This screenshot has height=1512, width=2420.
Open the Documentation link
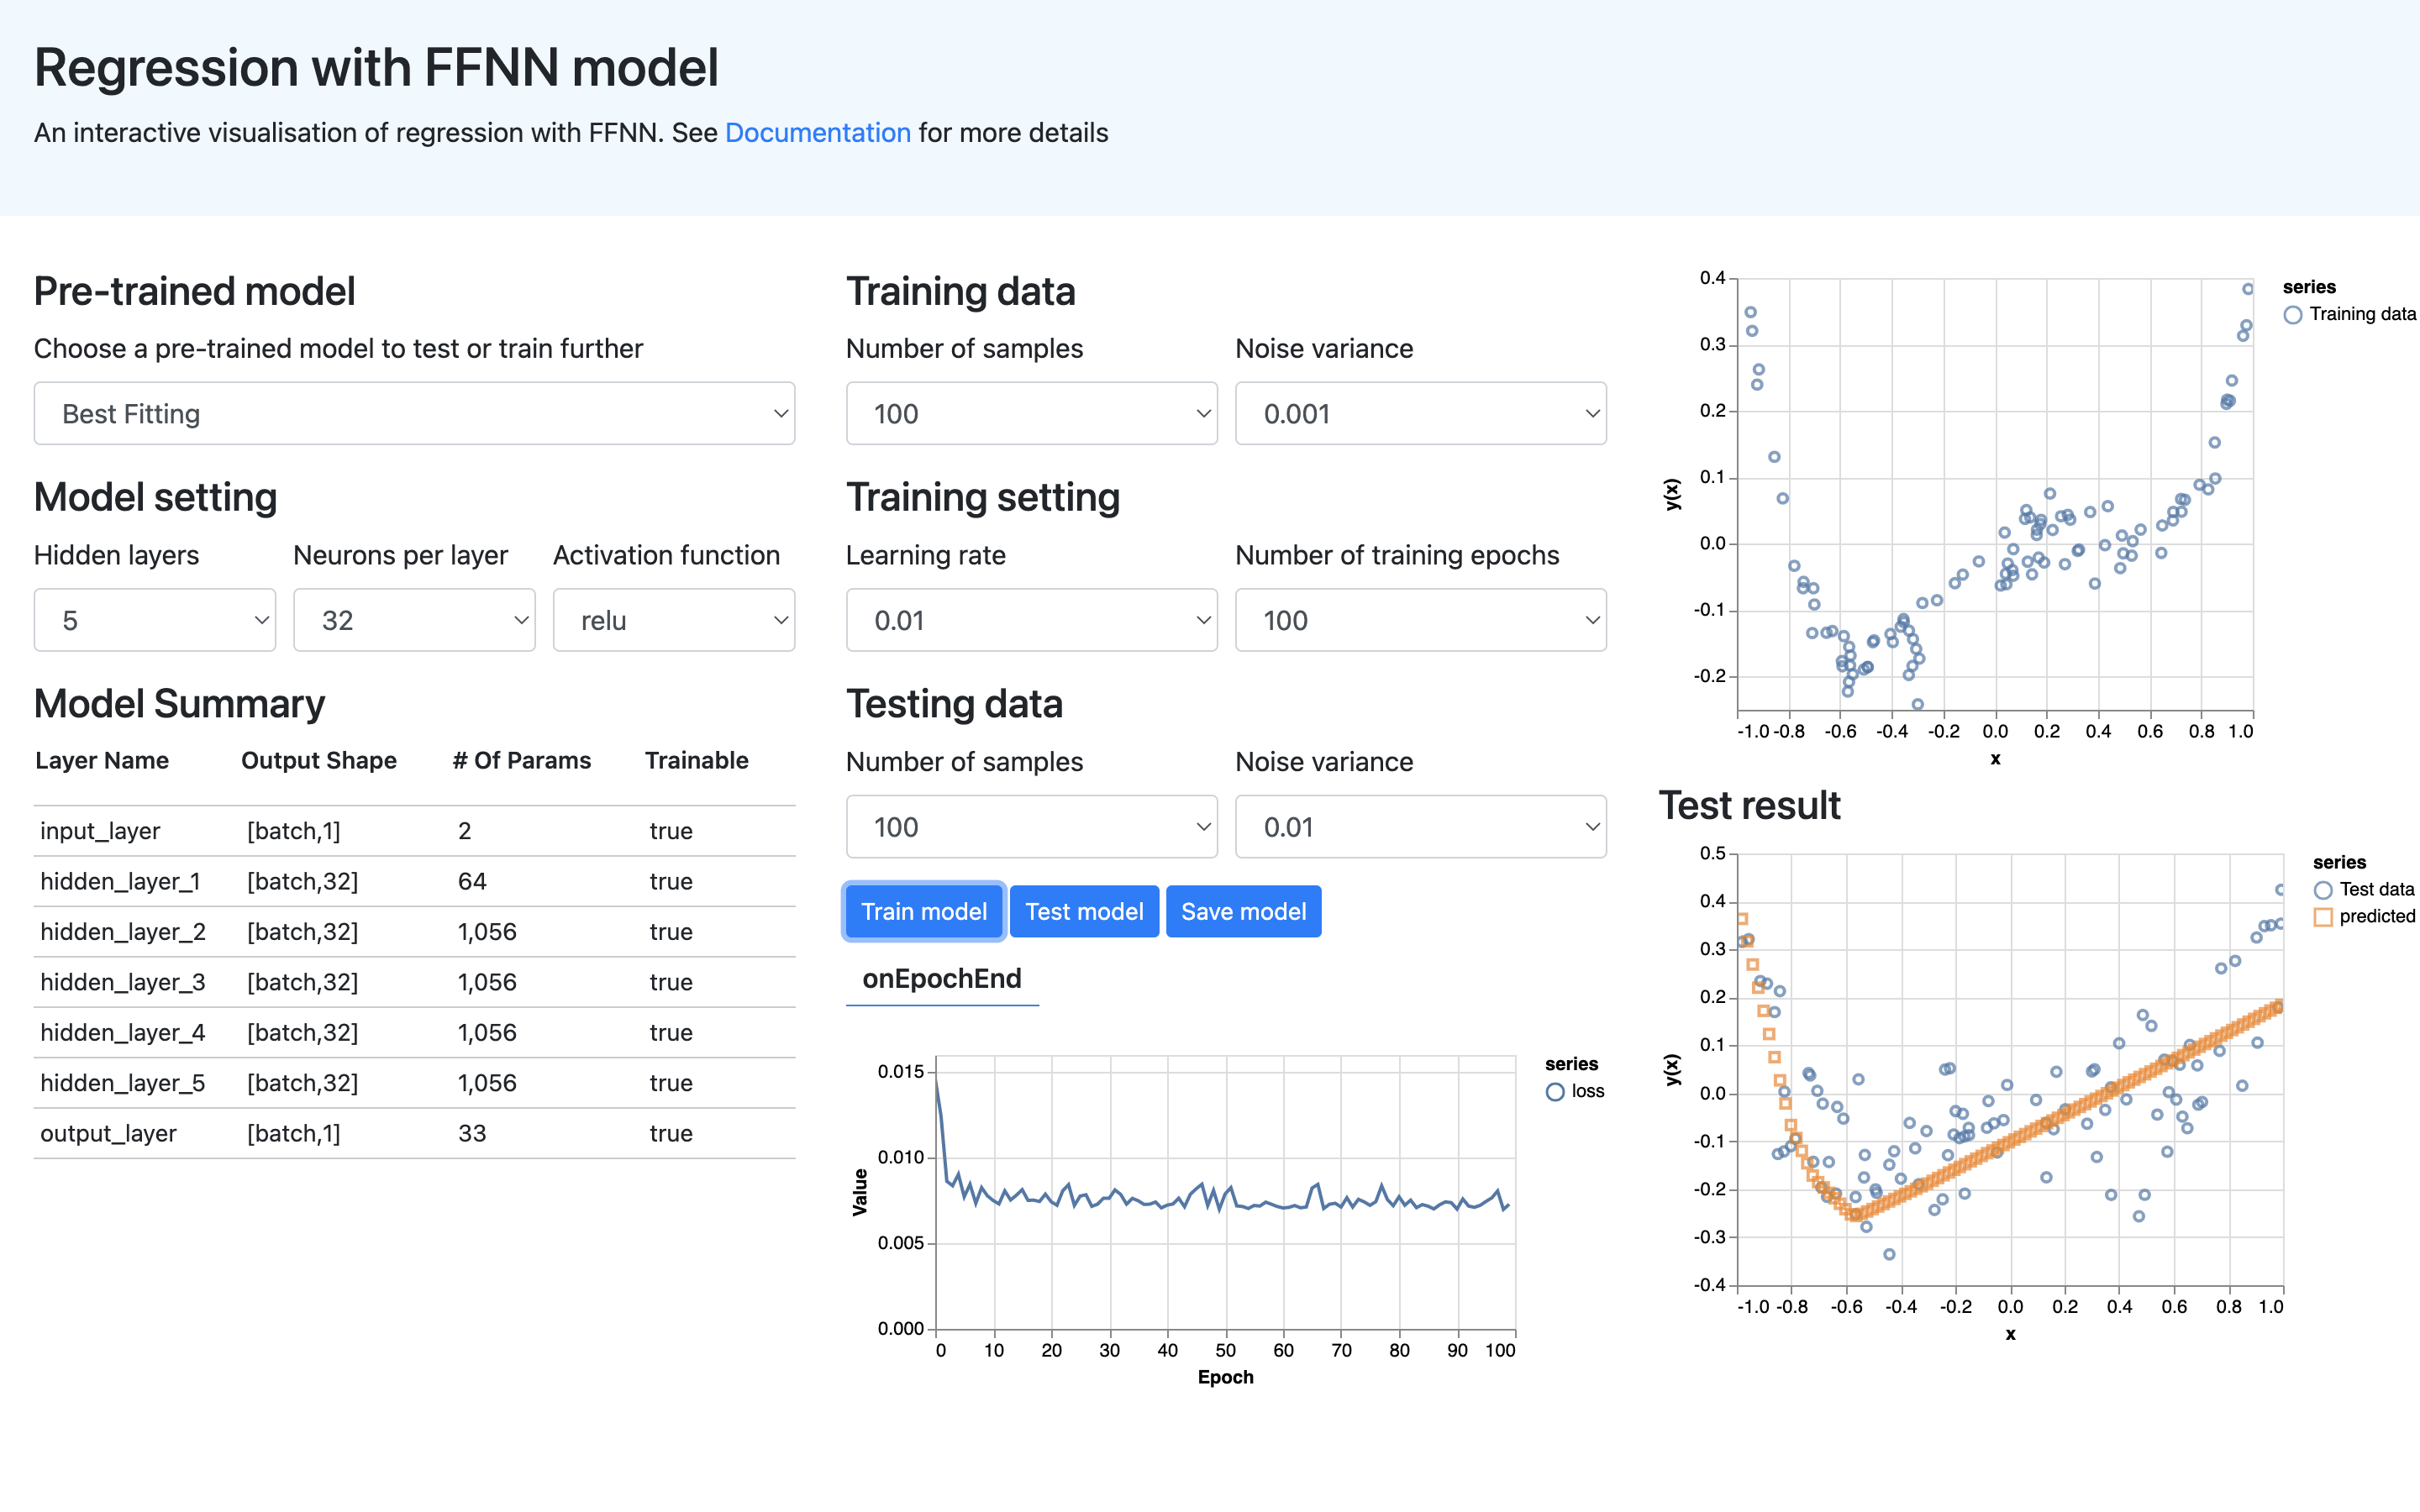(x=818, y=132)
